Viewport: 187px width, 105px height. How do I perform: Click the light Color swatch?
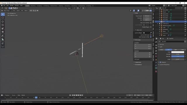(178, 52)
